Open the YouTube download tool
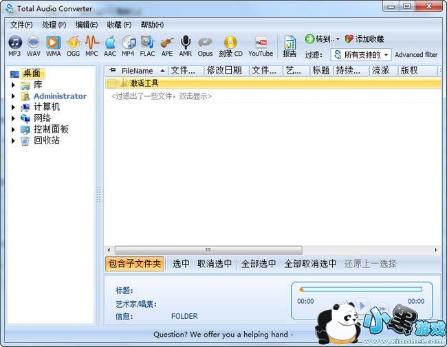This screenshot has width=447, height=347. coord(261,46)
